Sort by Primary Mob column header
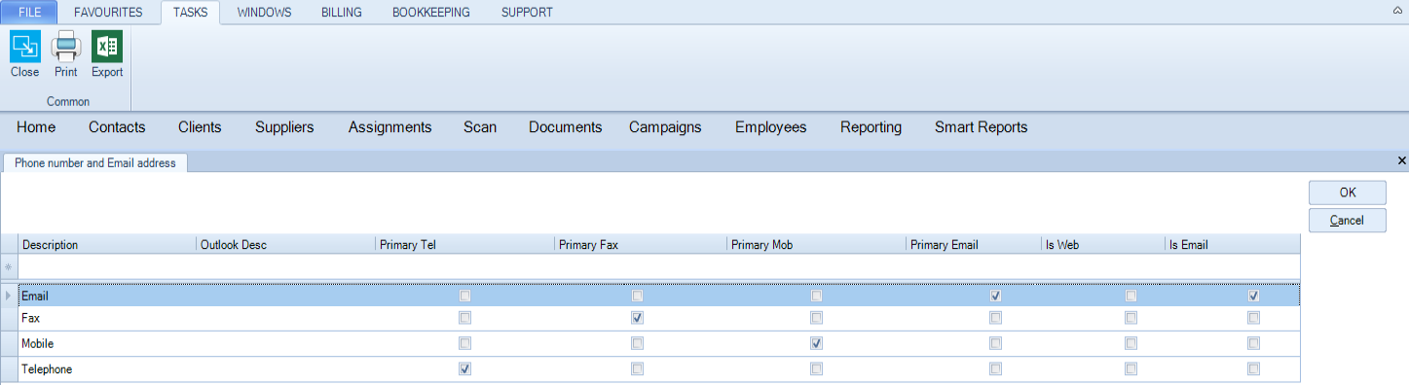 coord(816,245)
